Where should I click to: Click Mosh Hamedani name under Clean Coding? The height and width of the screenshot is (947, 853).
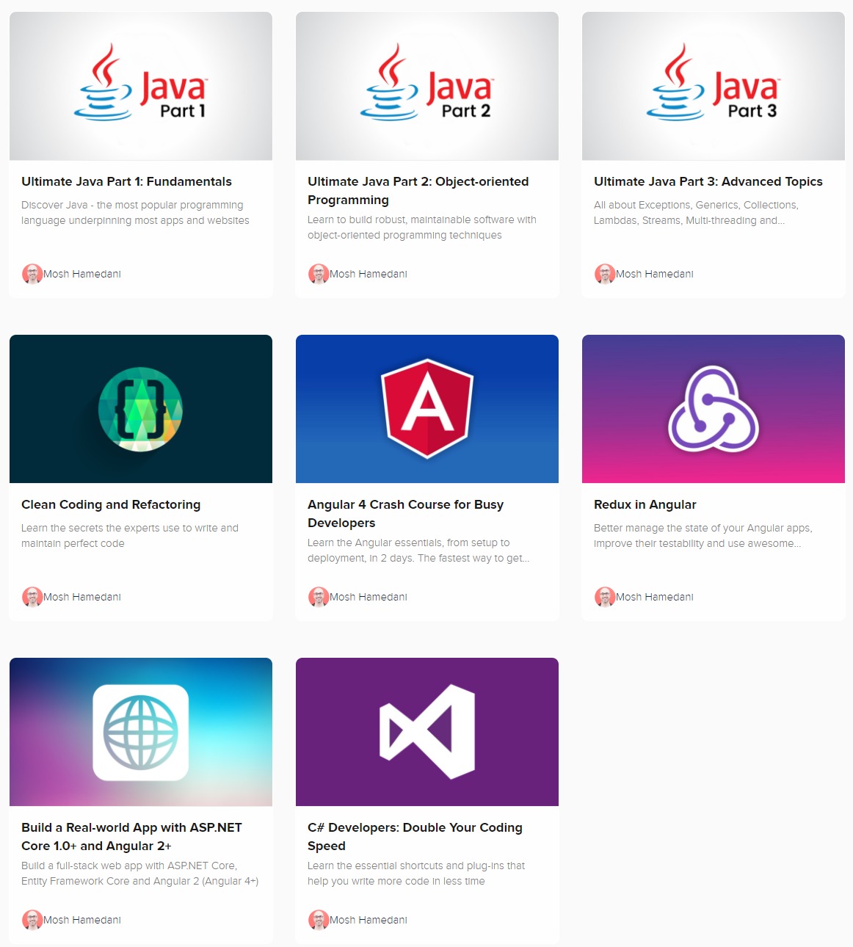point(82,597)
